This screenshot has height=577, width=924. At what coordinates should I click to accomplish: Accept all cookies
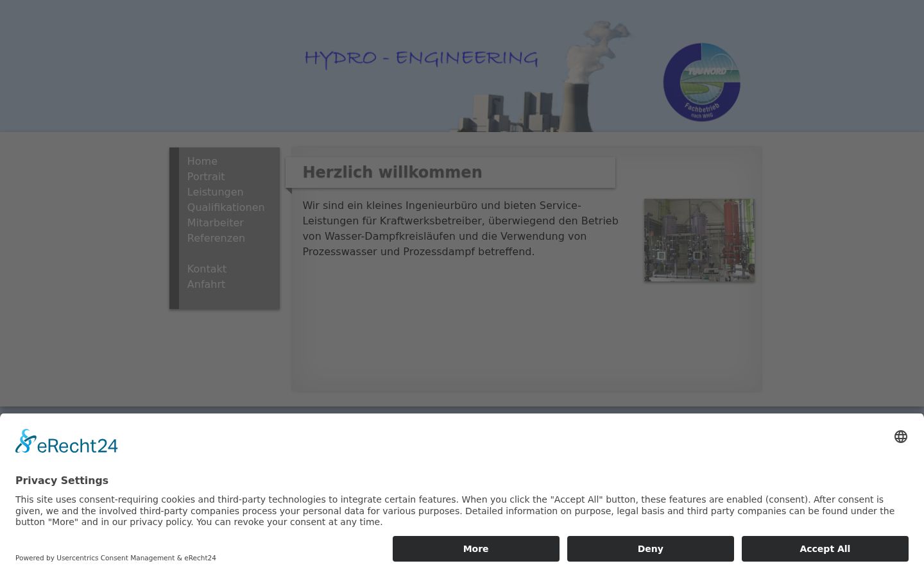pos(825,549)
